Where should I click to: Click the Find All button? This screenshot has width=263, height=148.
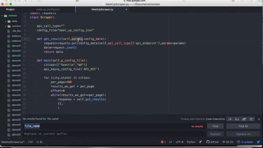click(243, 126)
